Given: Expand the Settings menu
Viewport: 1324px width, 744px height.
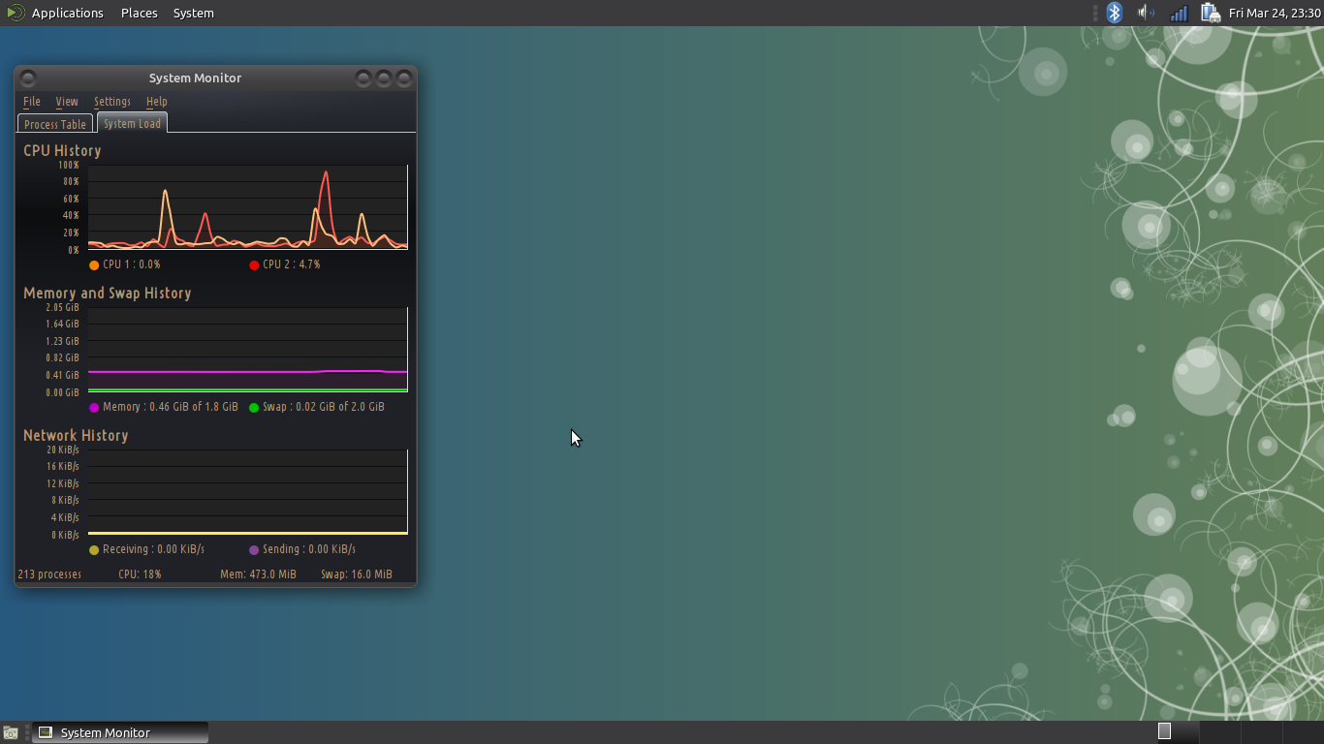Looking at the screenshot, I should (x=112, y=101).
